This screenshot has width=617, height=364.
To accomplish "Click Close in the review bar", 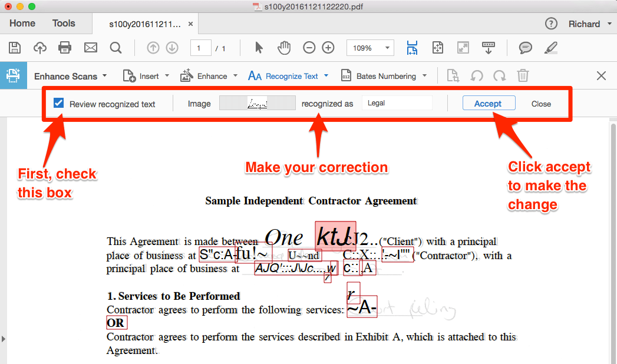I will 541,104.
